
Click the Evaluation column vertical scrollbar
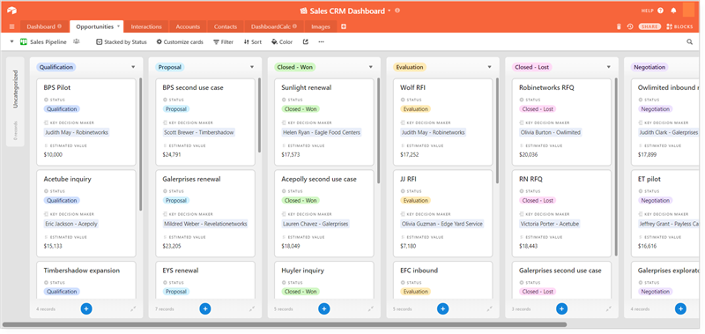coord(497,130)
